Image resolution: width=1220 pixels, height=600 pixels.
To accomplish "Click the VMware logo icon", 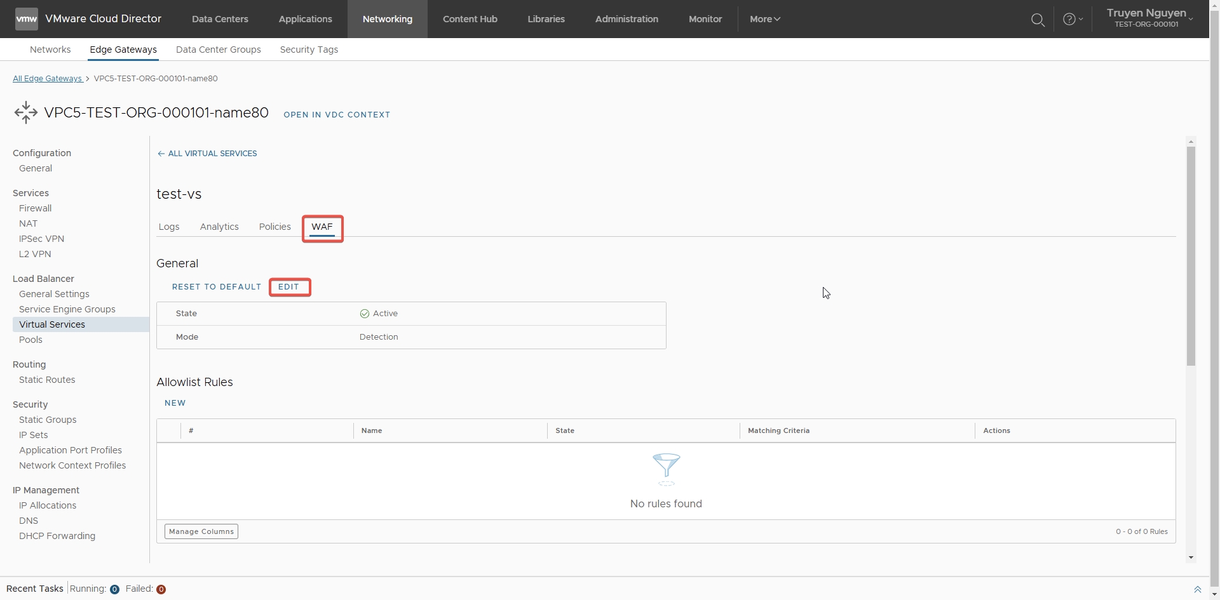I will tap(26, 19).
